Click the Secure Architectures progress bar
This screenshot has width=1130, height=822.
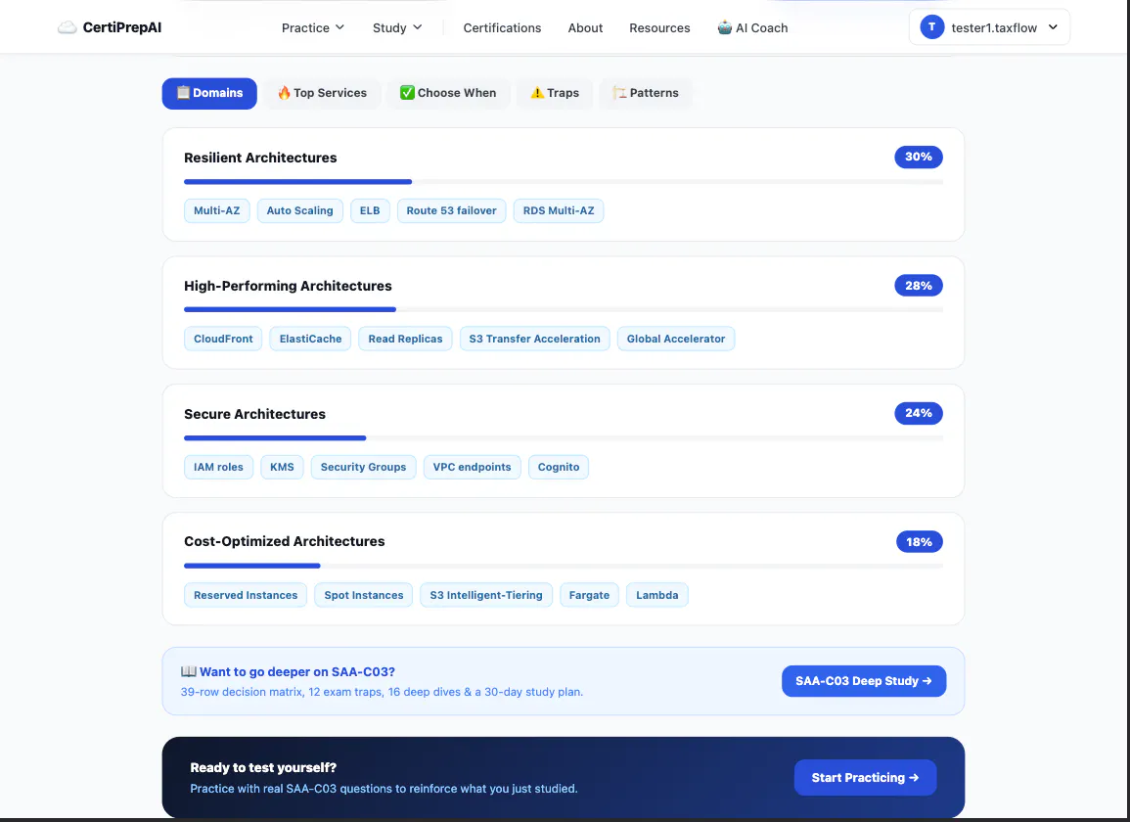563,437
